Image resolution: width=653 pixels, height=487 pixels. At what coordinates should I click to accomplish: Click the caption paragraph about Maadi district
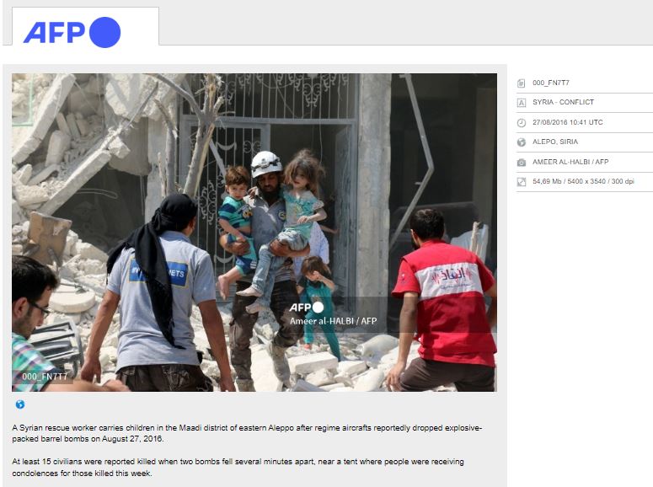coord(247,433)
